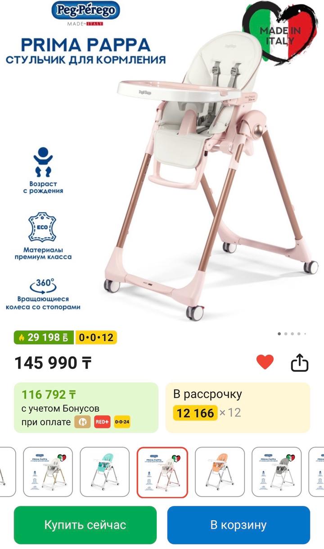Tap the yellow 0-0-12 installment badge
This screenshot has width=324, height=549.
pyautogui.click(x=96, y=337)
